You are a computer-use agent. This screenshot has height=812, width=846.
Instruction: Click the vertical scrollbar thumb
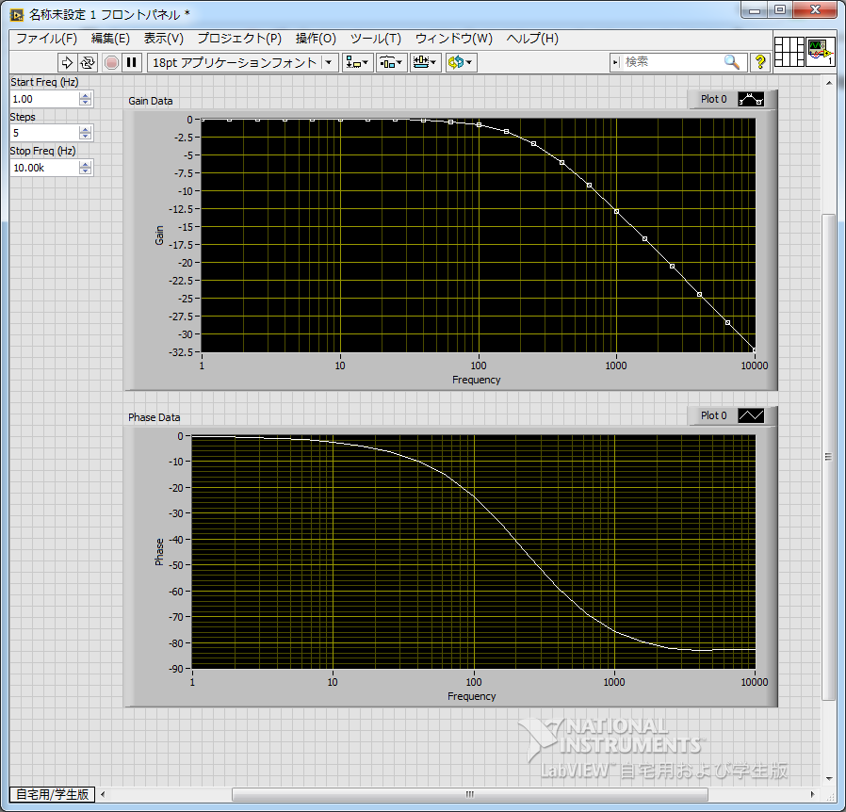tap(828, 457)
